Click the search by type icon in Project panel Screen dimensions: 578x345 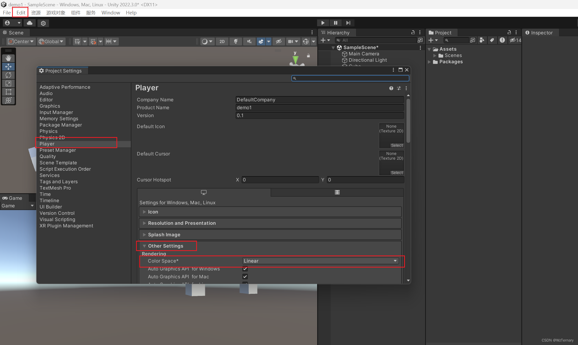click(482, 40)
